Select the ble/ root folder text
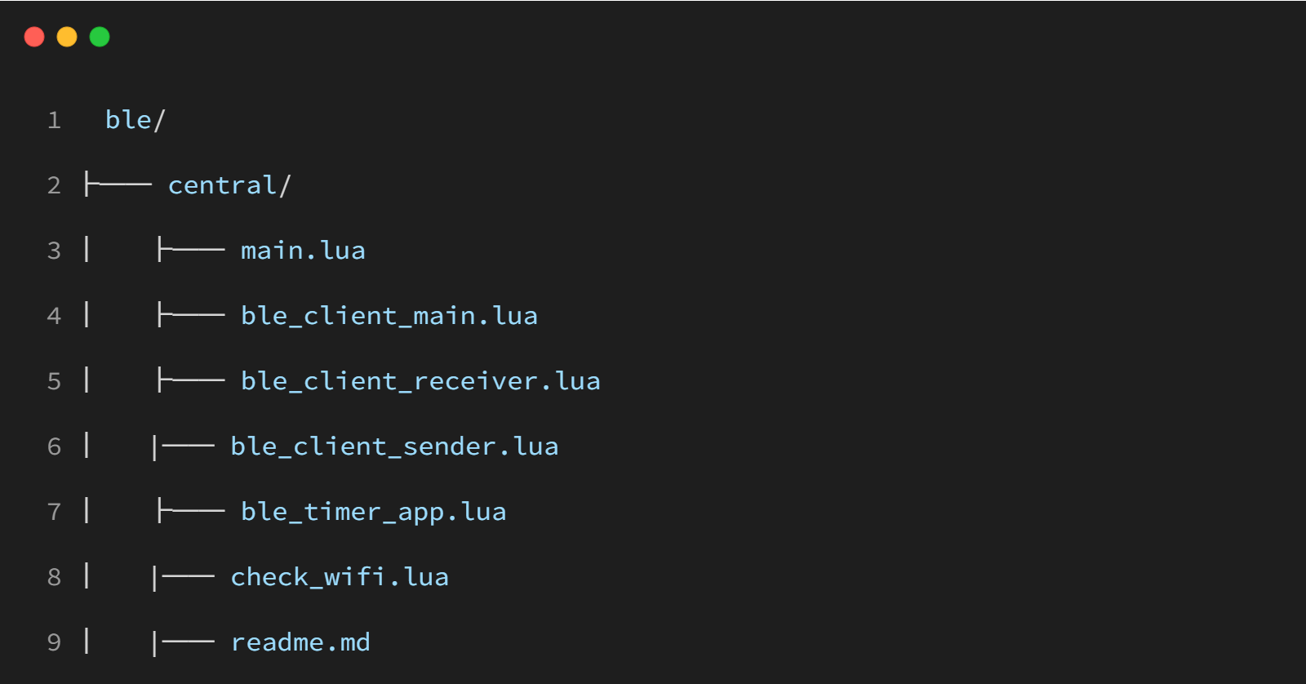 pos(135,120)
